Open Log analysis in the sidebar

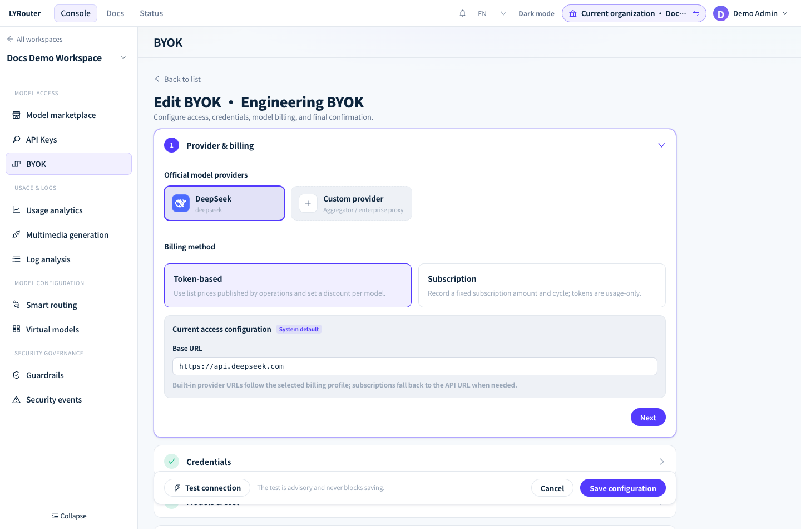[68, 259]
